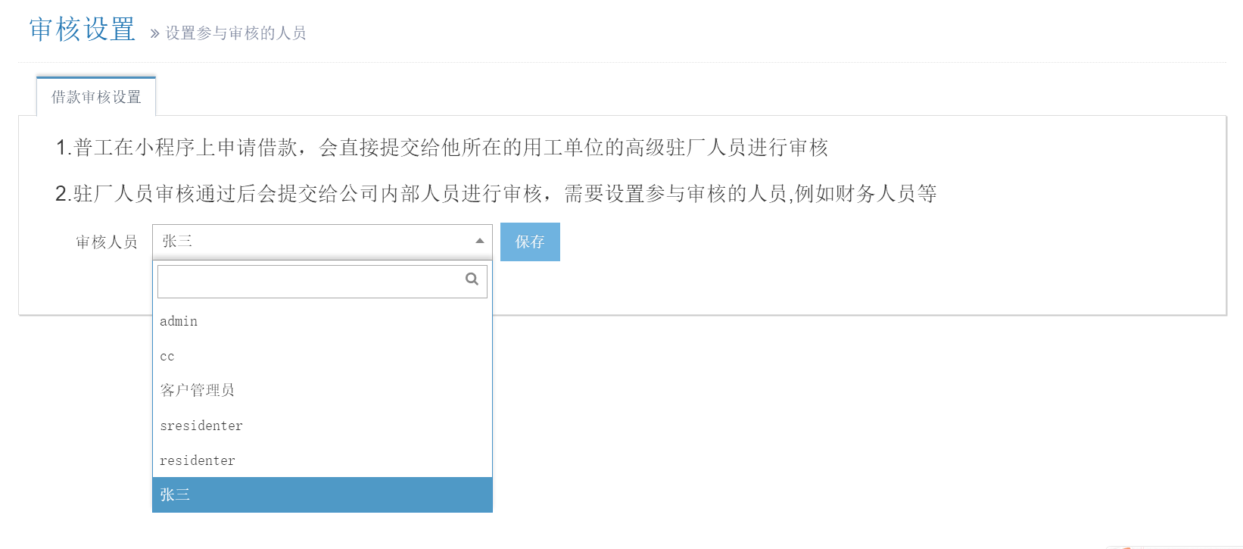Image resolution: width=1243 pixels, height=549 pixels.
Task: Focus the dropdown search input field
Action: (322, 282)
